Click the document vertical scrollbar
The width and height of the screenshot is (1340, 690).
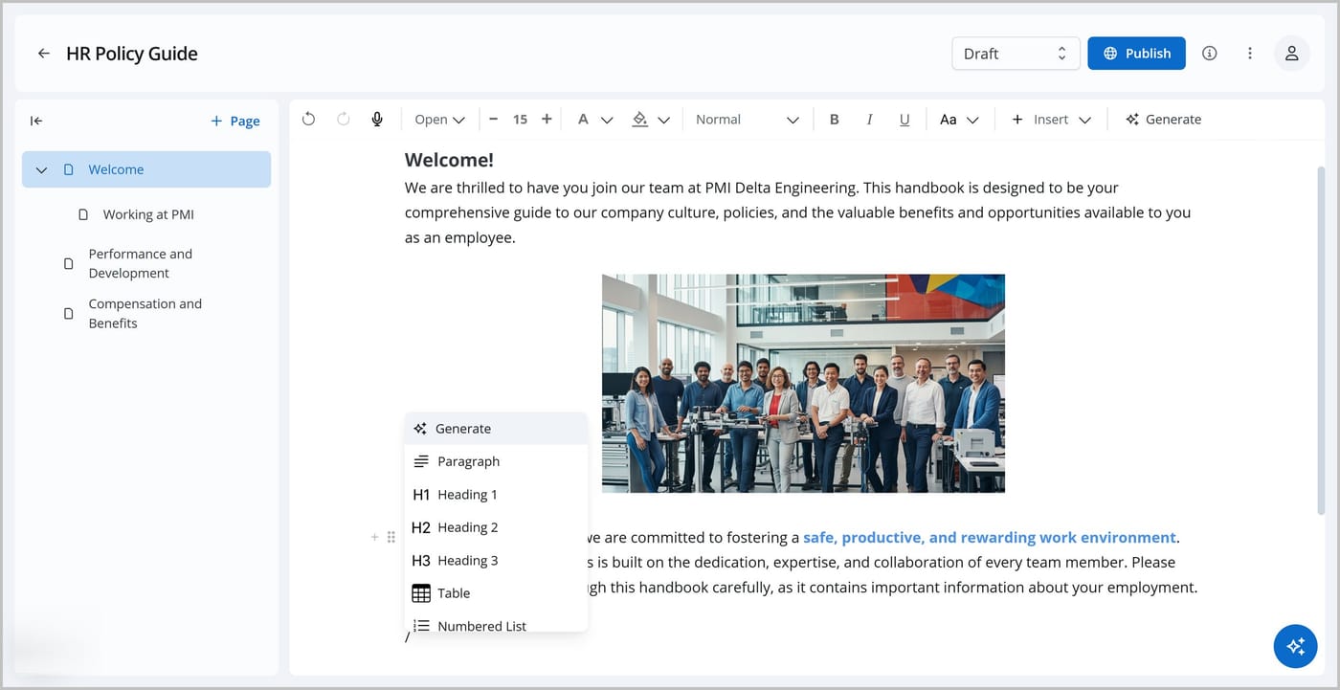point(1322,340)
